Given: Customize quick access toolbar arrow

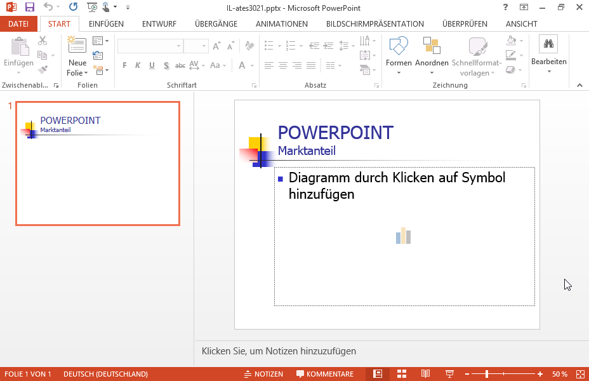Looking at the screenshot, I should pos(128,7).
